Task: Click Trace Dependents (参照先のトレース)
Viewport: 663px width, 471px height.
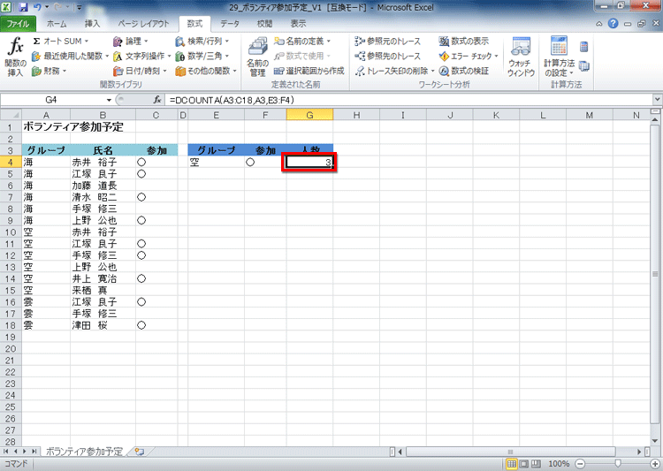Action: pyautogui.click(x=388, y=56)
